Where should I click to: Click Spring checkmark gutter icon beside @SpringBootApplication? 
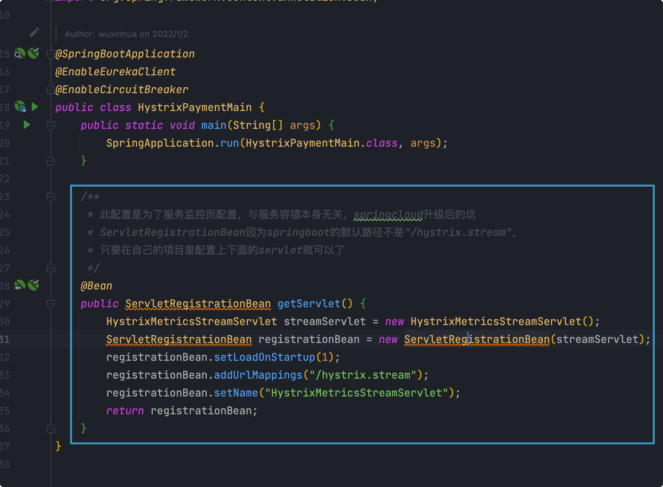click(33, 53)
